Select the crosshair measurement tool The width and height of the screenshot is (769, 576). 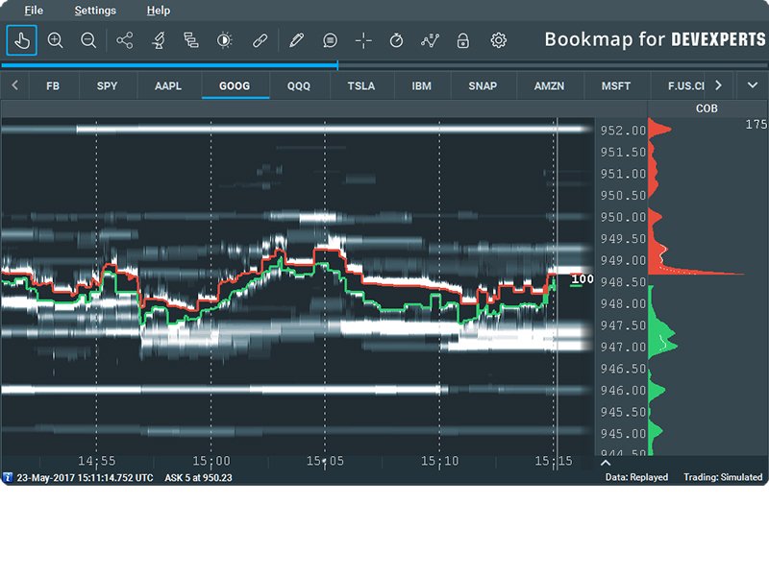(x=364, y=41)
